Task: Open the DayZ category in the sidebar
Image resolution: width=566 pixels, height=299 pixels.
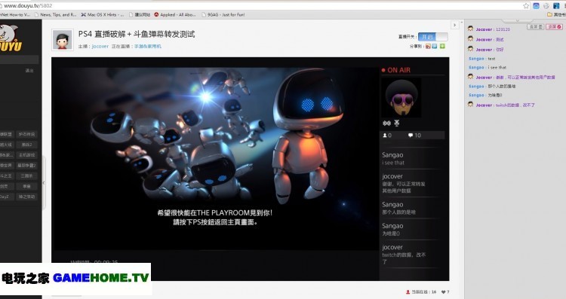Action: pyautogui.click(x=5, y=197)
